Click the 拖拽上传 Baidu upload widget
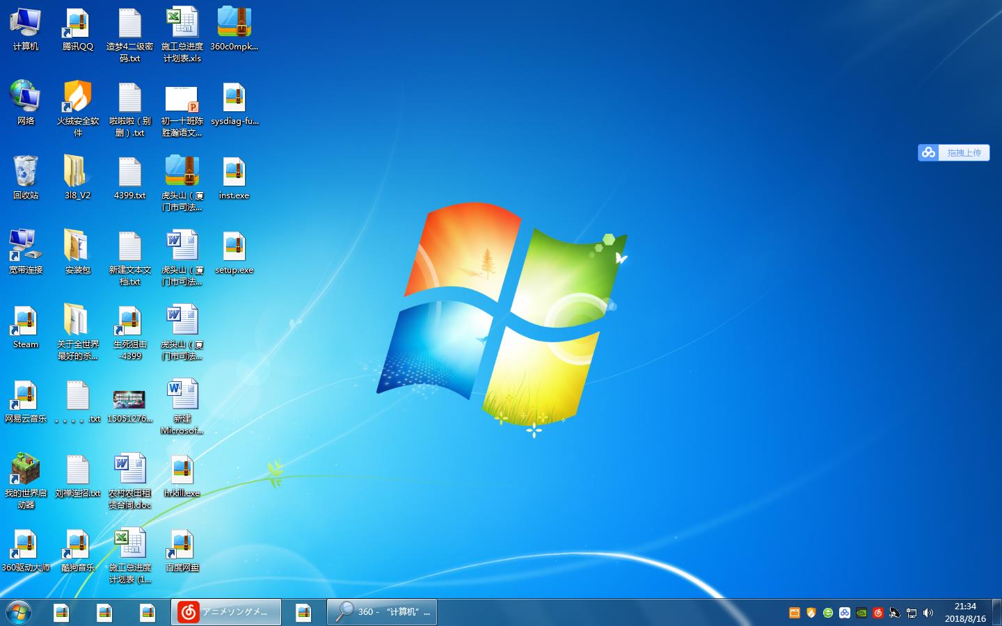 [954, 153]
